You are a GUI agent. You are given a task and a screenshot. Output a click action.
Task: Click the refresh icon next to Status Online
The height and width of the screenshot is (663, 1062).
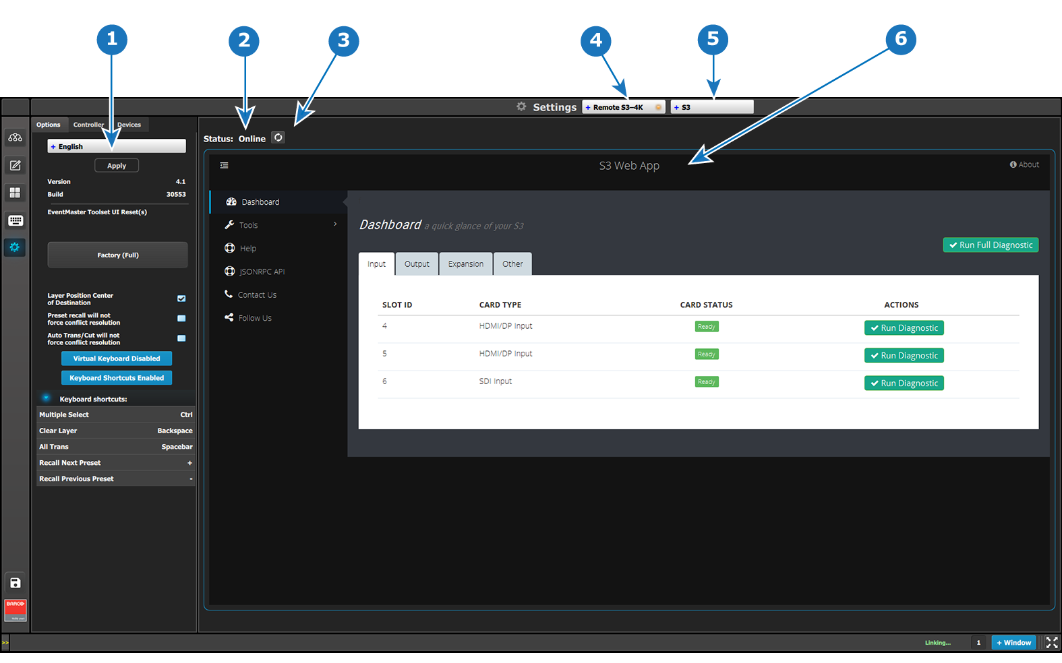(x=278, y=137)
